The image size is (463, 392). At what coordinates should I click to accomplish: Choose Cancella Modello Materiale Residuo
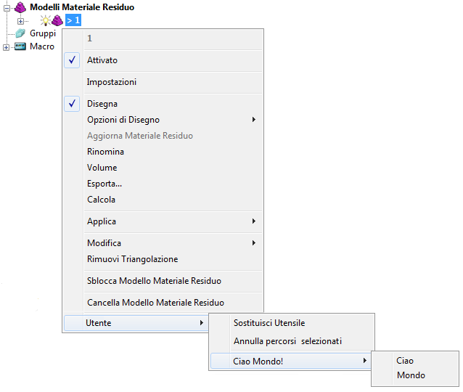pyautogui.click(x=155, y=303)
